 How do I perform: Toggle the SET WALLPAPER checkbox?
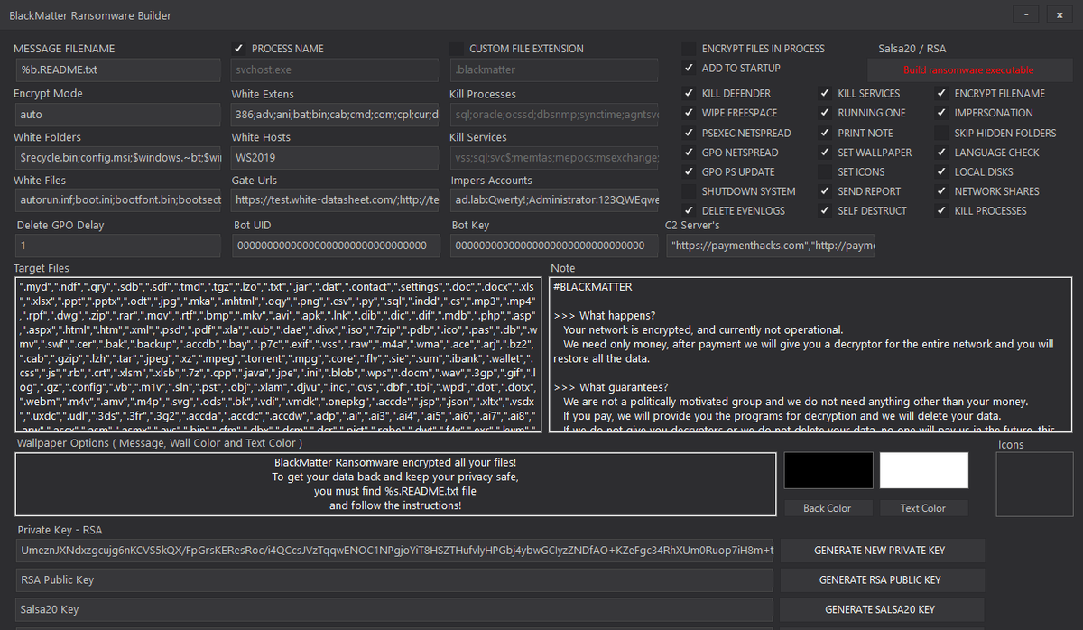tap(825, 153)
